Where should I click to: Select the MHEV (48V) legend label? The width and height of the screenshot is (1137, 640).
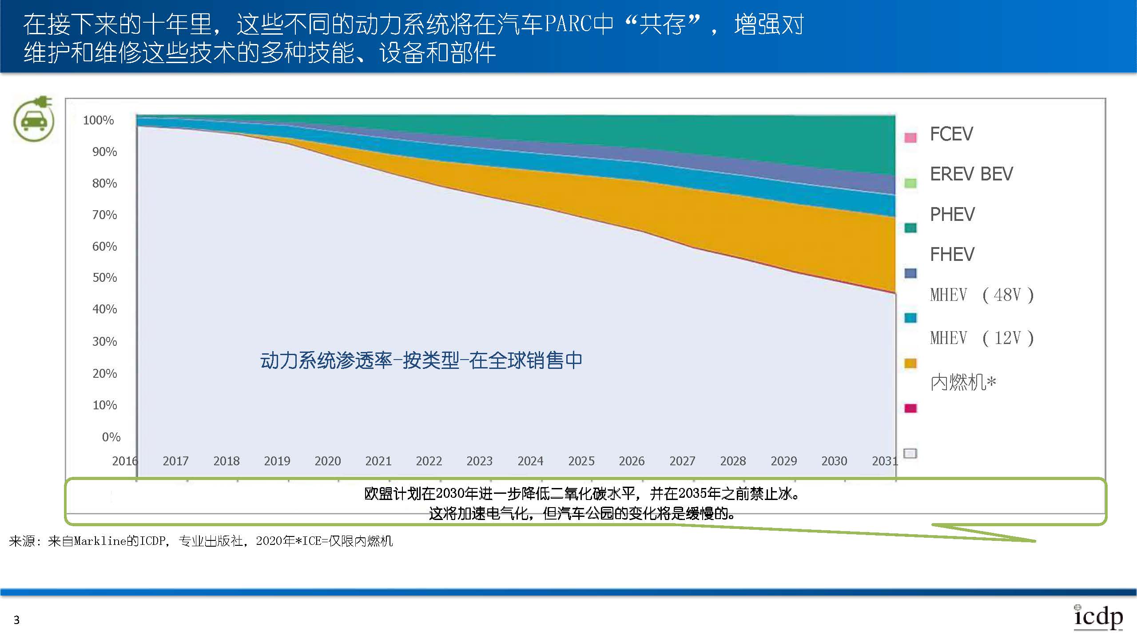click(x=982, y=295)
